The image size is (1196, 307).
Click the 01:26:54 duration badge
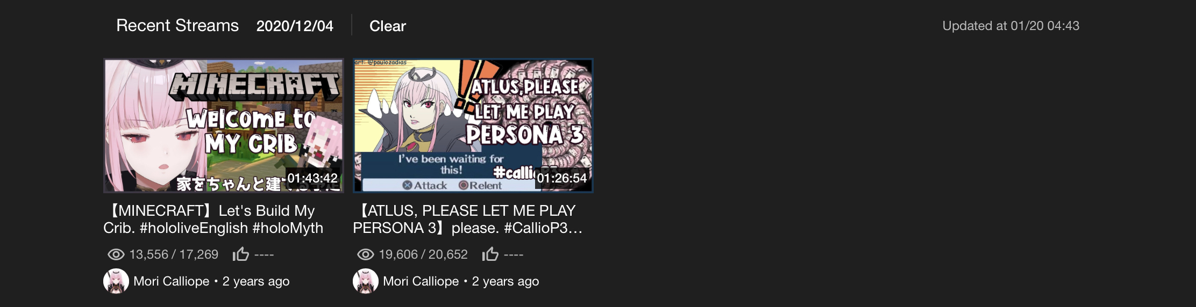point(562,178)
